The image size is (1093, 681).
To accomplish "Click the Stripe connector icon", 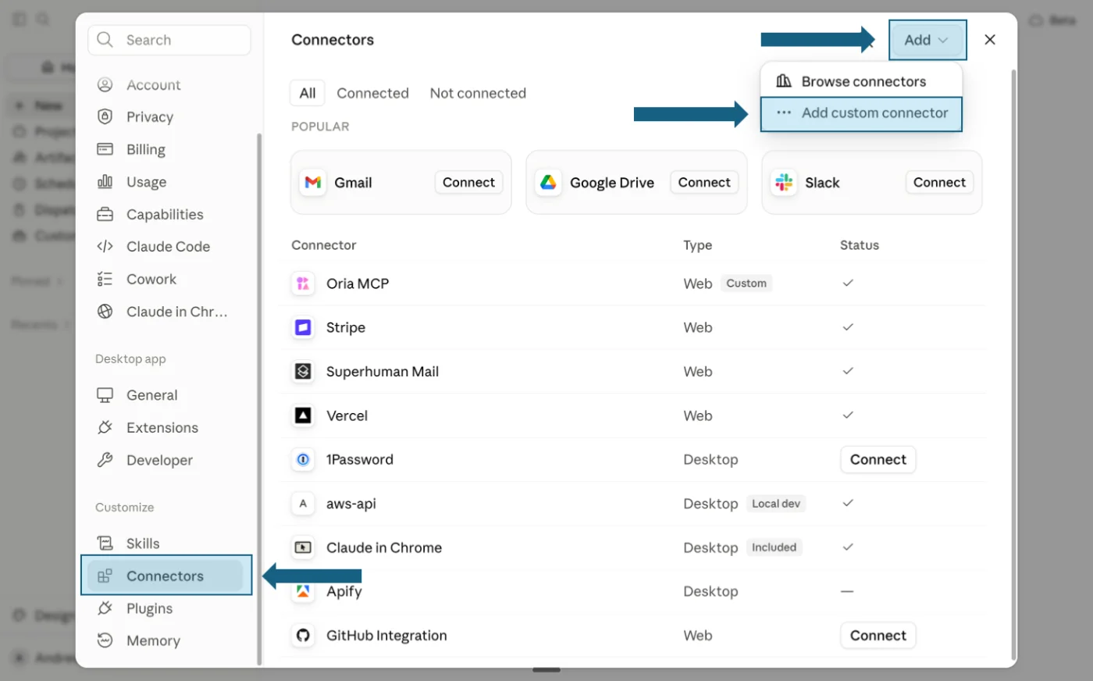I will 303,327.
